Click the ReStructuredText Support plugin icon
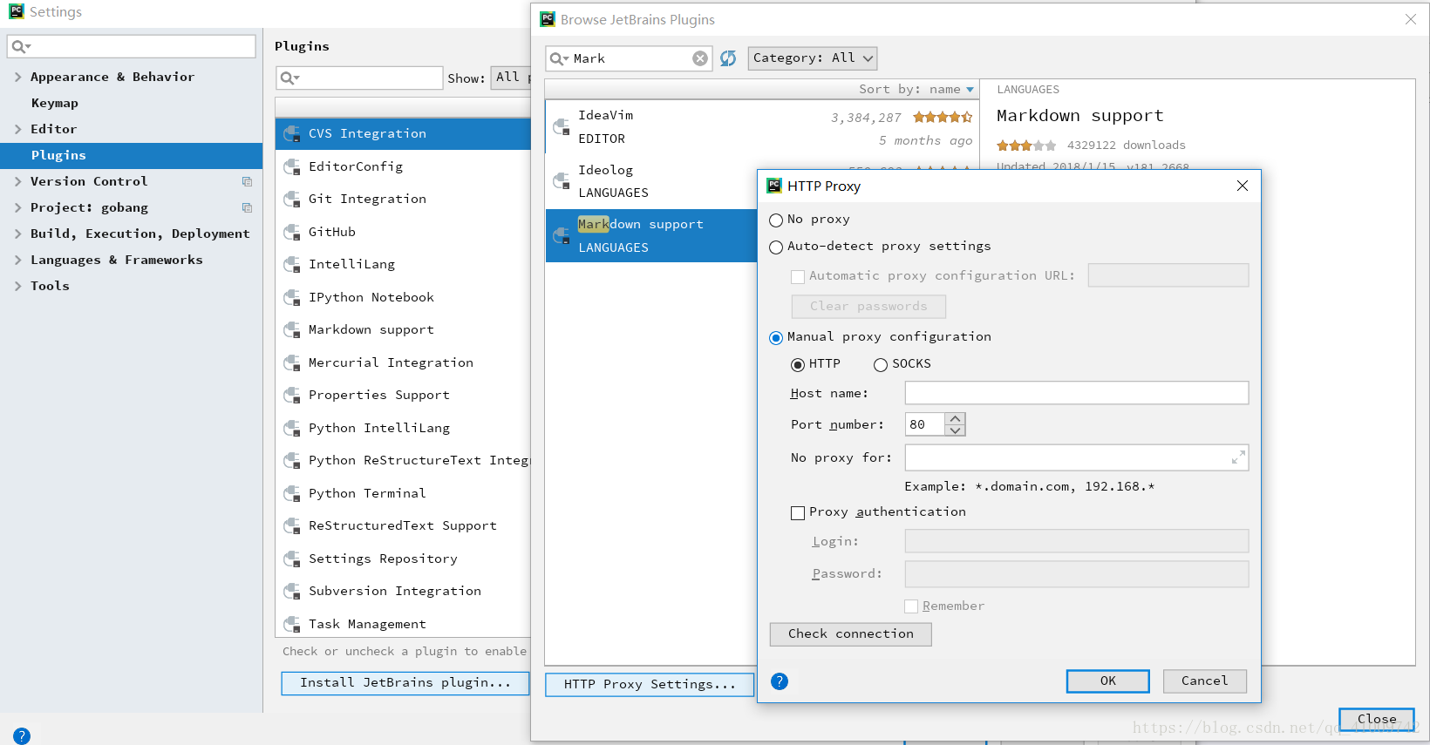Screen dimensions: 1430x745 pyautogui.click(x=292, y=525)
